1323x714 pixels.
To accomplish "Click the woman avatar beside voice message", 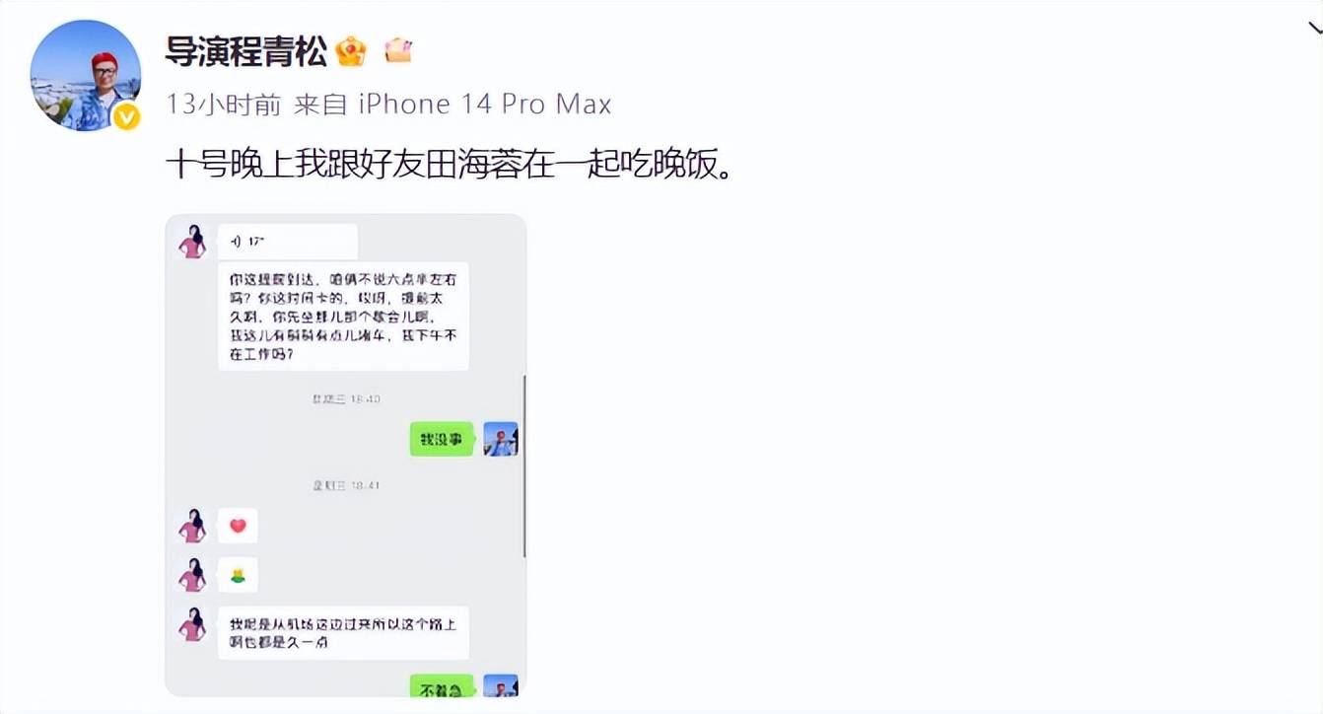I will click(x=193, y=242).
